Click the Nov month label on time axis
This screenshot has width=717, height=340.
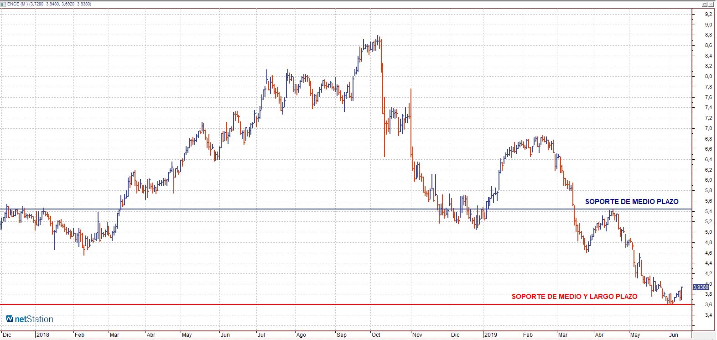click(x=417, y=335)
